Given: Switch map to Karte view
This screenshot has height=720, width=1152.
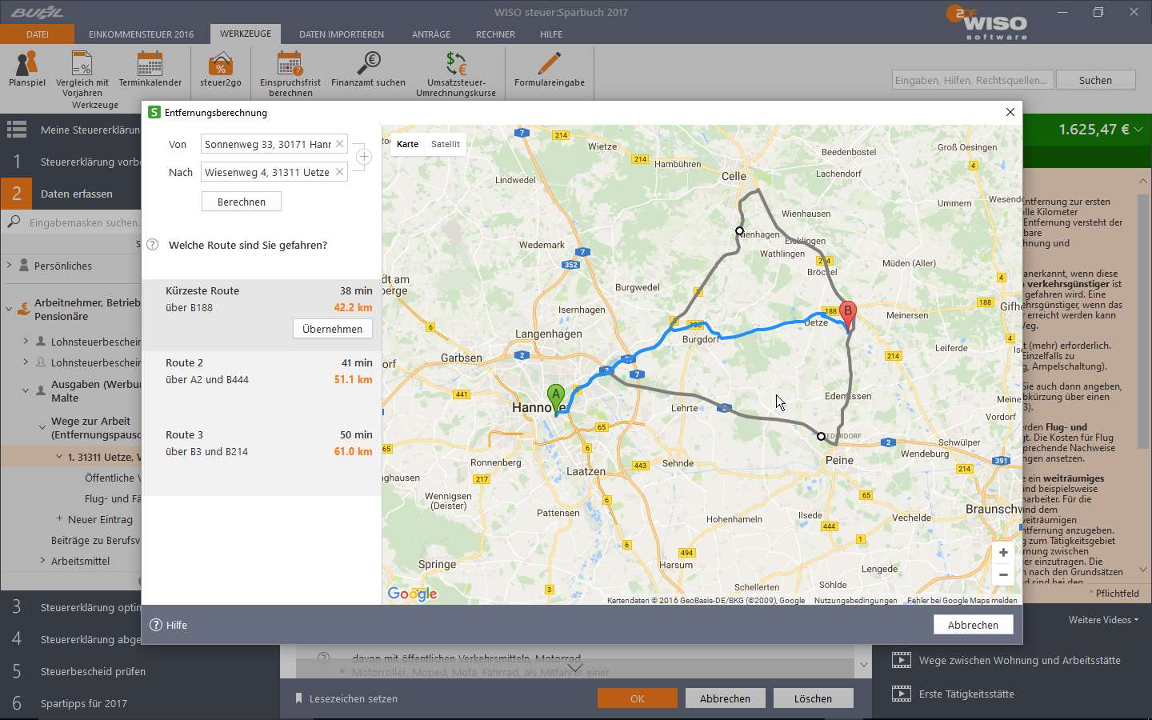Looking at the screenshot, I should [407, 144].
